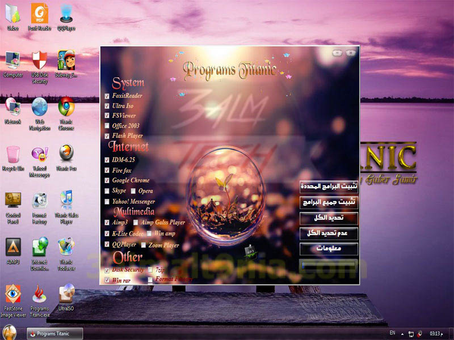The height and width of the screenshot is (340, 454).
Task: Enable the Office 2003 checkbox
Action: pyautogui.click(x=107, y=126)
